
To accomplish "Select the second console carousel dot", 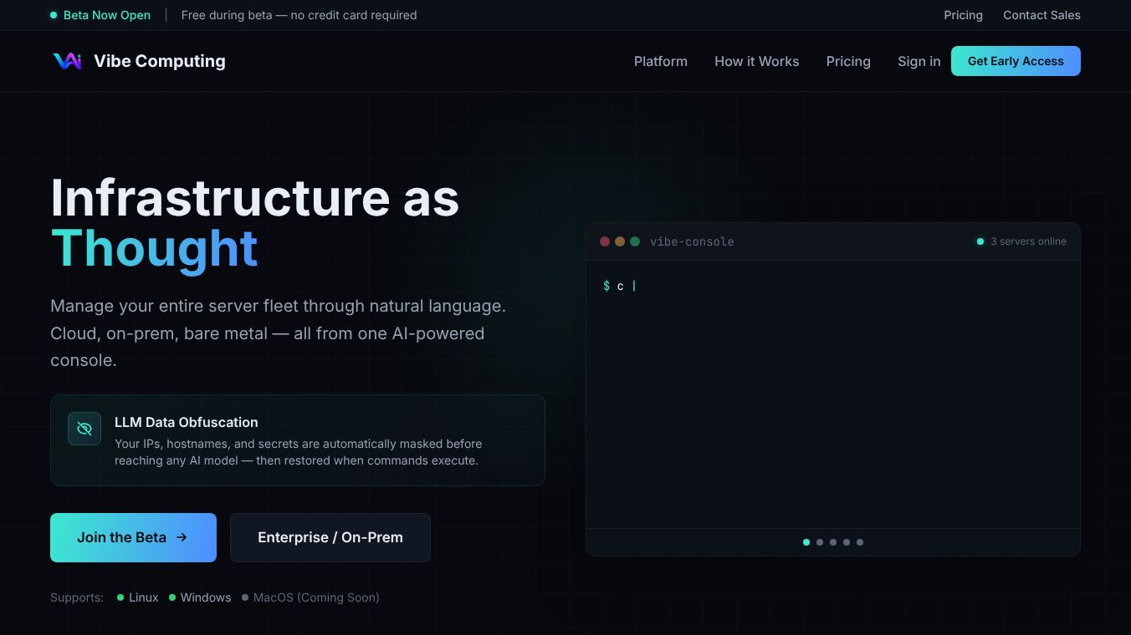I will click(x=820, y=542).
